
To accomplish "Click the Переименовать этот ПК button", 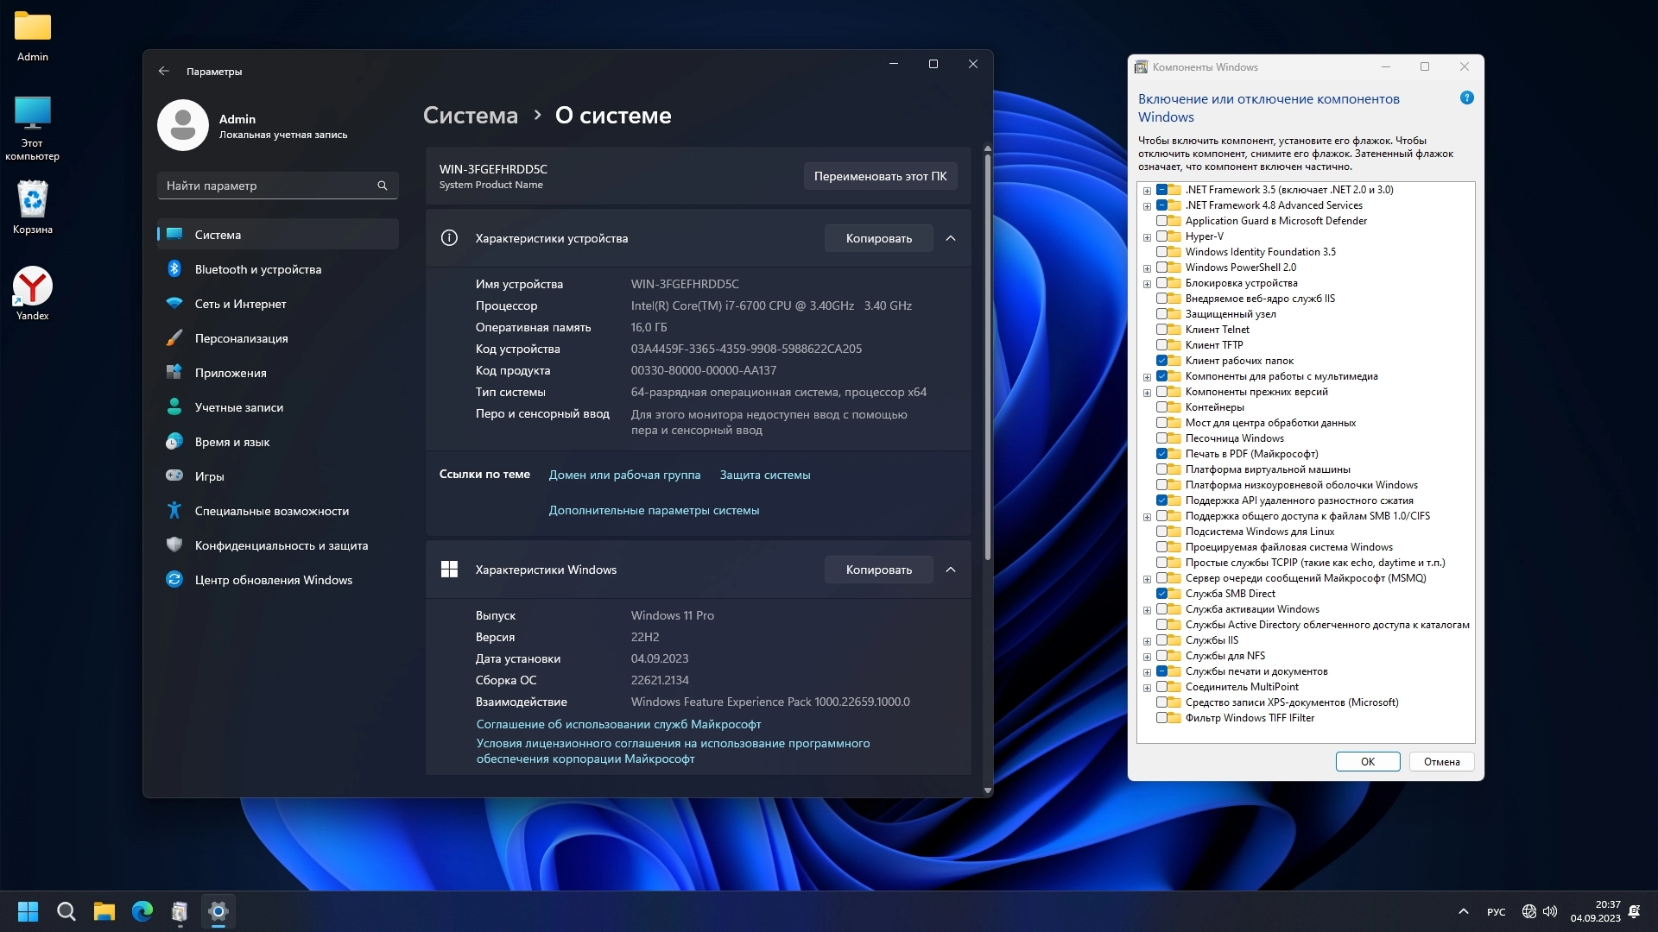I will [x=880, y=176].
